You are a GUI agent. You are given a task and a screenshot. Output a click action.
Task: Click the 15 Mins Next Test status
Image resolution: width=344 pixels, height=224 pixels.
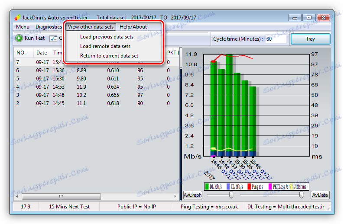[x=69, y=206]
